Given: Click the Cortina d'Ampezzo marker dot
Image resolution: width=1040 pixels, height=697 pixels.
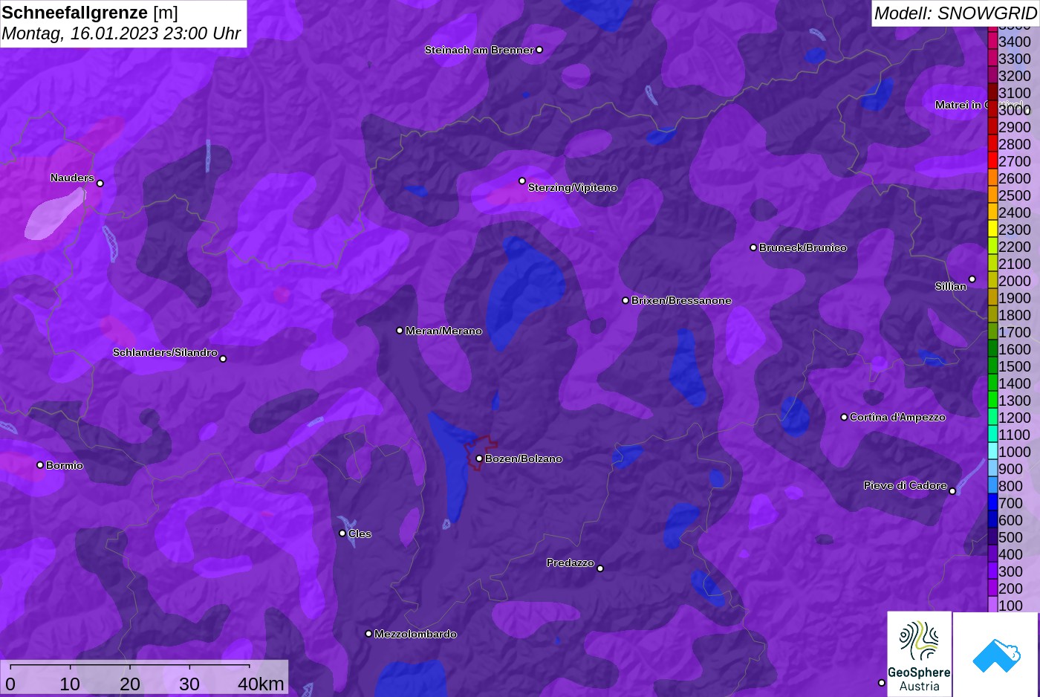Looking at the screenshot, I should [x=844, y=417].
